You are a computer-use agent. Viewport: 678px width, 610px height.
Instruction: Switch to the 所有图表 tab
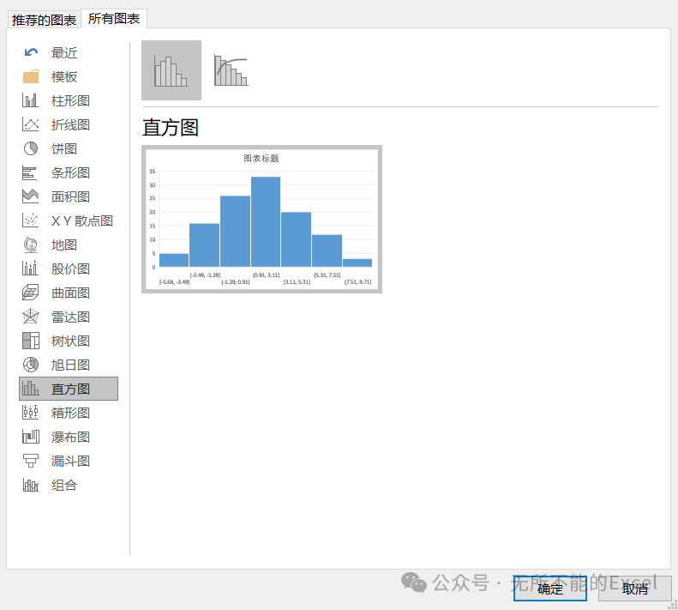coord(114,19)
